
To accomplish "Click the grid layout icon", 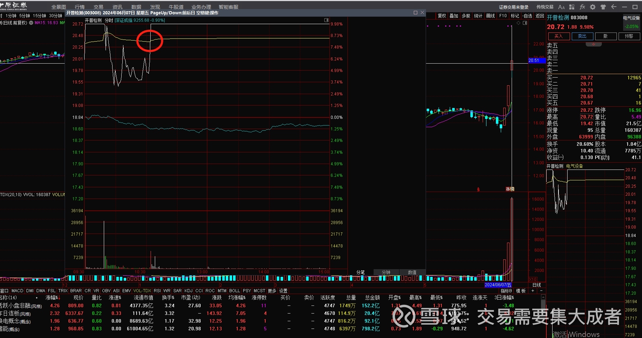I will 572,7.
